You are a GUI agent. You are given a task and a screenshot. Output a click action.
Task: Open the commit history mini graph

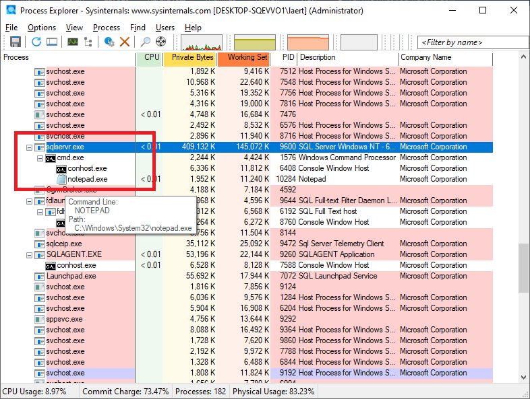tap(255, 42)
